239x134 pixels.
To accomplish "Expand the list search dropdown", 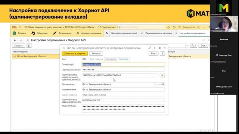I will [x=193, y=45].
